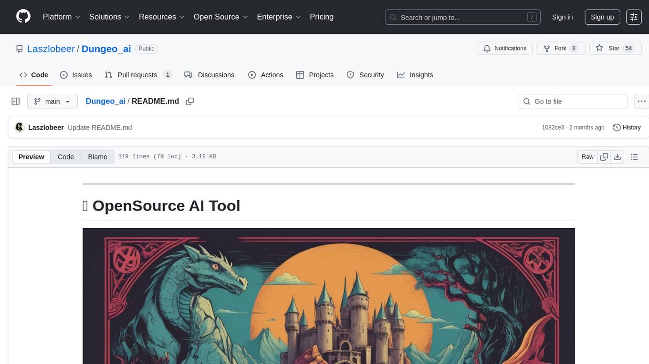Click the '119 lines (79 loc) · 3.19 KB' text
This screenshot has height=364, width=649.
click(x=167, y=157)
